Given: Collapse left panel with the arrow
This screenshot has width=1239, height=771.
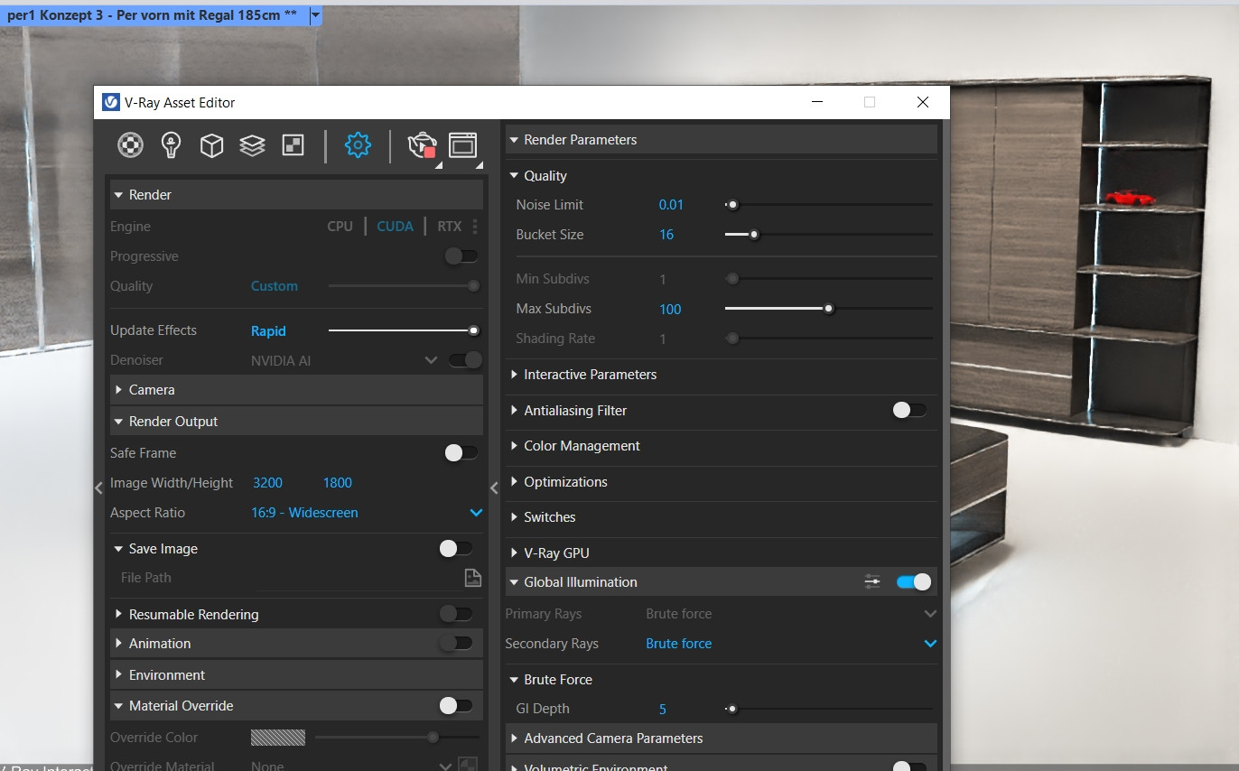Looking at the screenshot, I should click(x=99, y=488).
